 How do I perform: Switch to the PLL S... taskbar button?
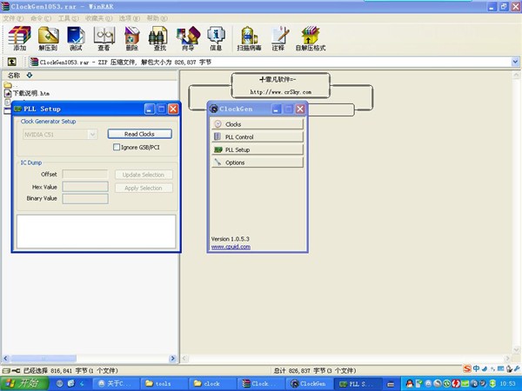pos(356,384)
